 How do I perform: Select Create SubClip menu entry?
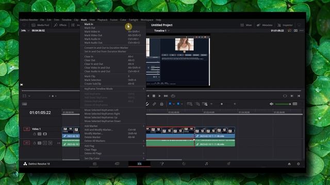[x=113, y=84]
